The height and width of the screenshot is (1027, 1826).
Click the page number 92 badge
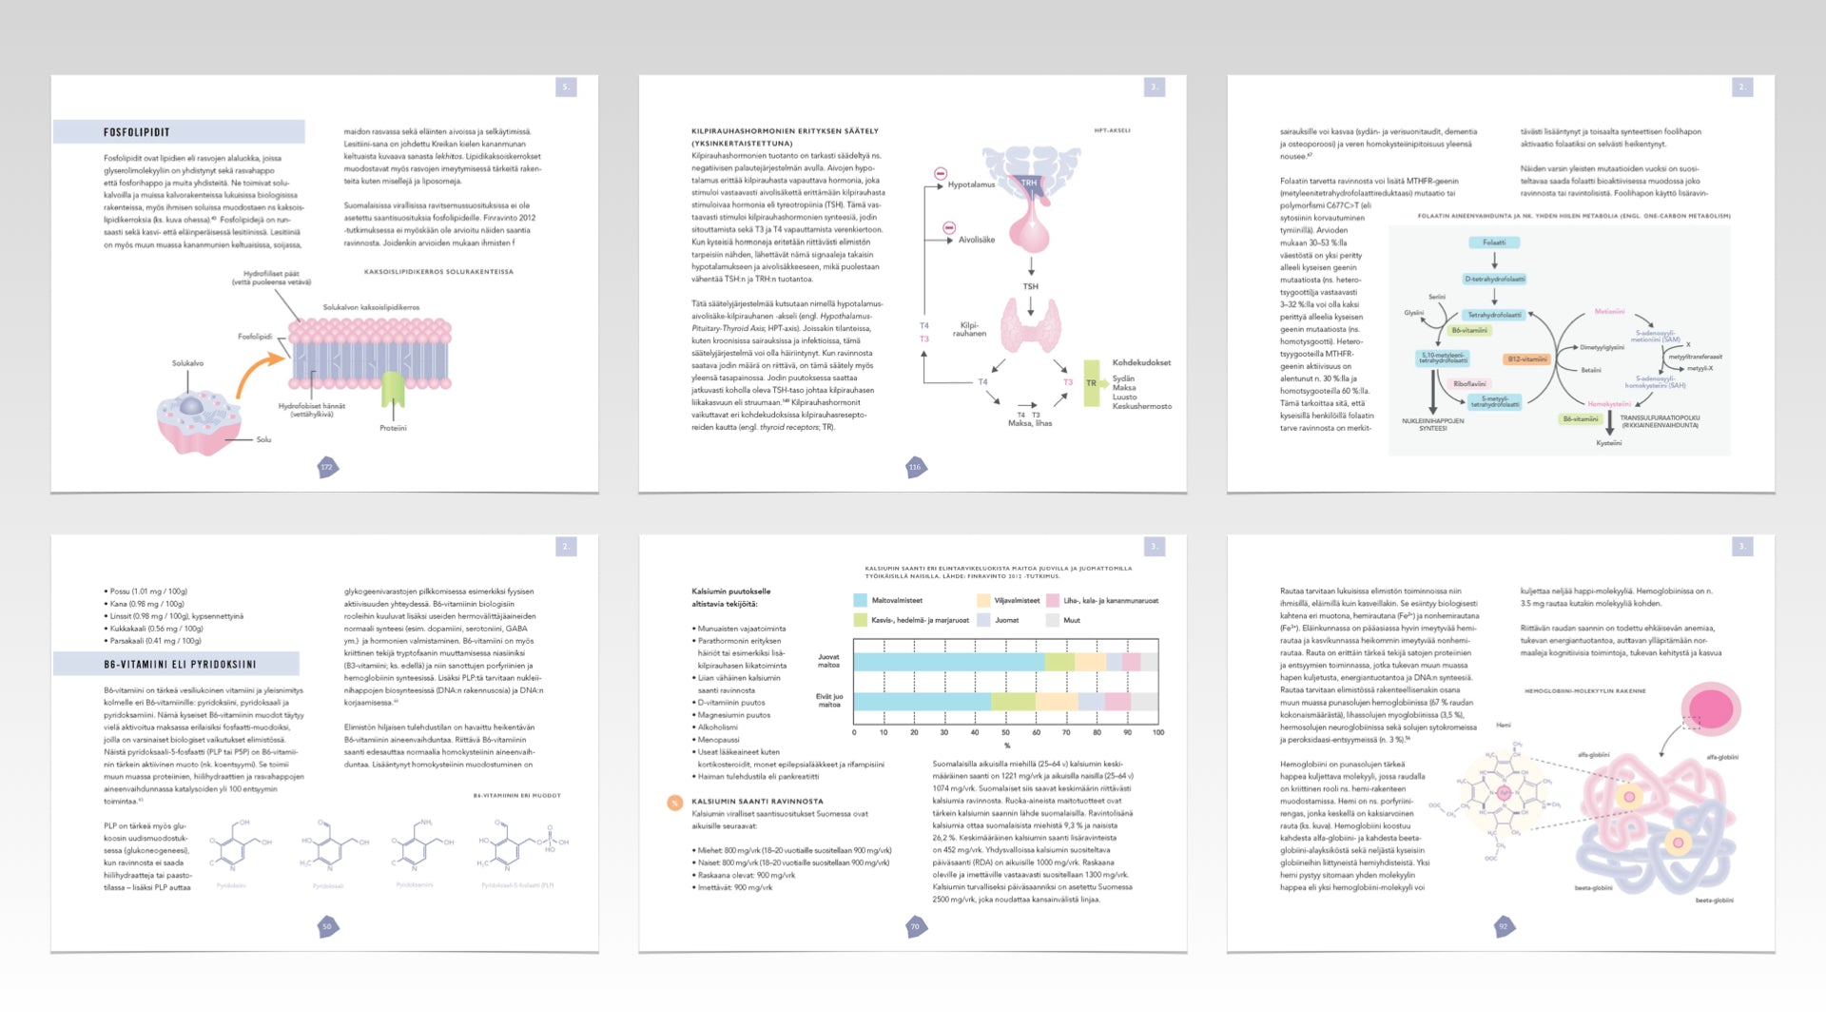coord(1504,926)
